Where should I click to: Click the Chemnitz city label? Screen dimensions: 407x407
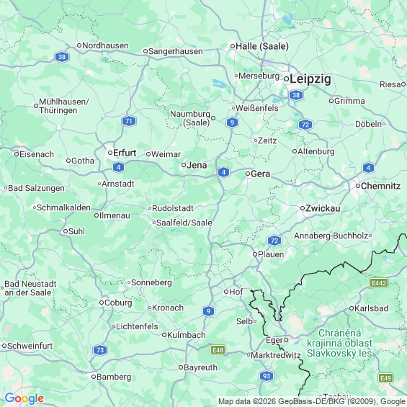pos(381,186)
